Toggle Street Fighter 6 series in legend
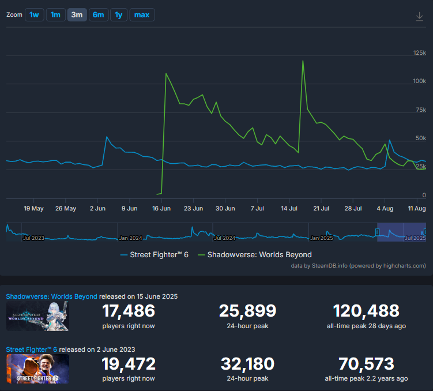Image resolution: width=433 pixels, height=391 pixels. [x=155, y=254]
